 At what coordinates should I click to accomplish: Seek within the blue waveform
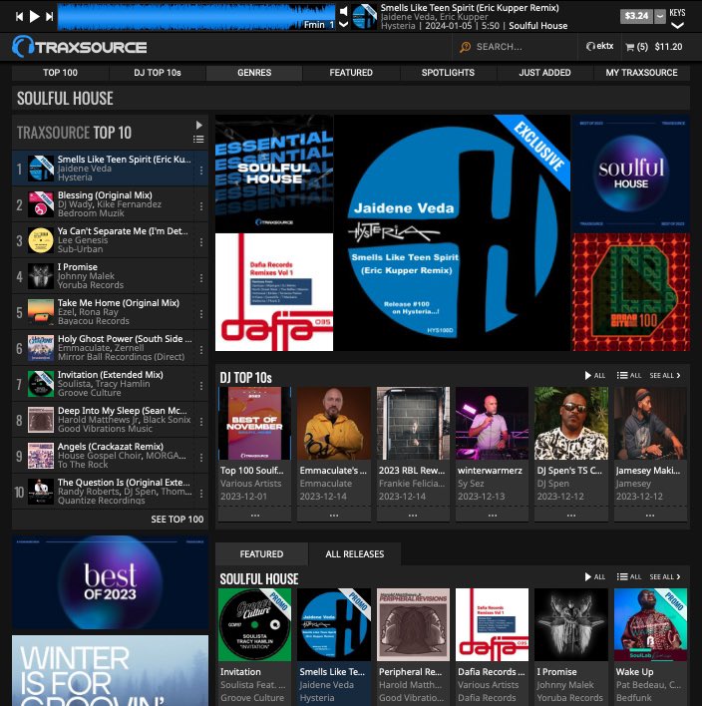[196, 17]
